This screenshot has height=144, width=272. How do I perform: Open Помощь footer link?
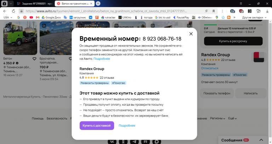pyautogui.click(x=38, y=119)
